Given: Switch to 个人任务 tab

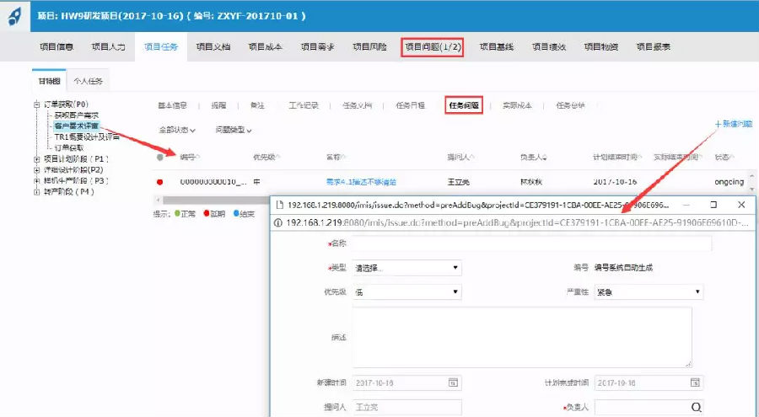Looking at the screenshot, I should point(89,82).
